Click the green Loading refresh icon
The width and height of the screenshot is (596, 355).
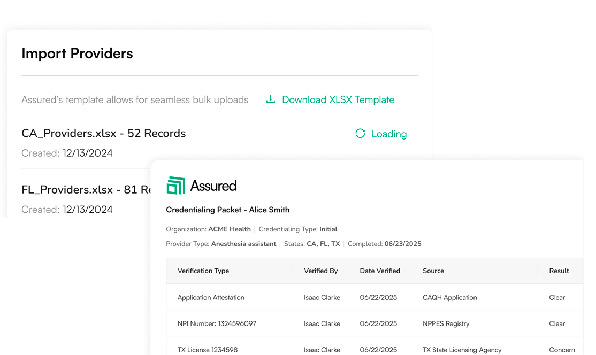click(360, 134)
